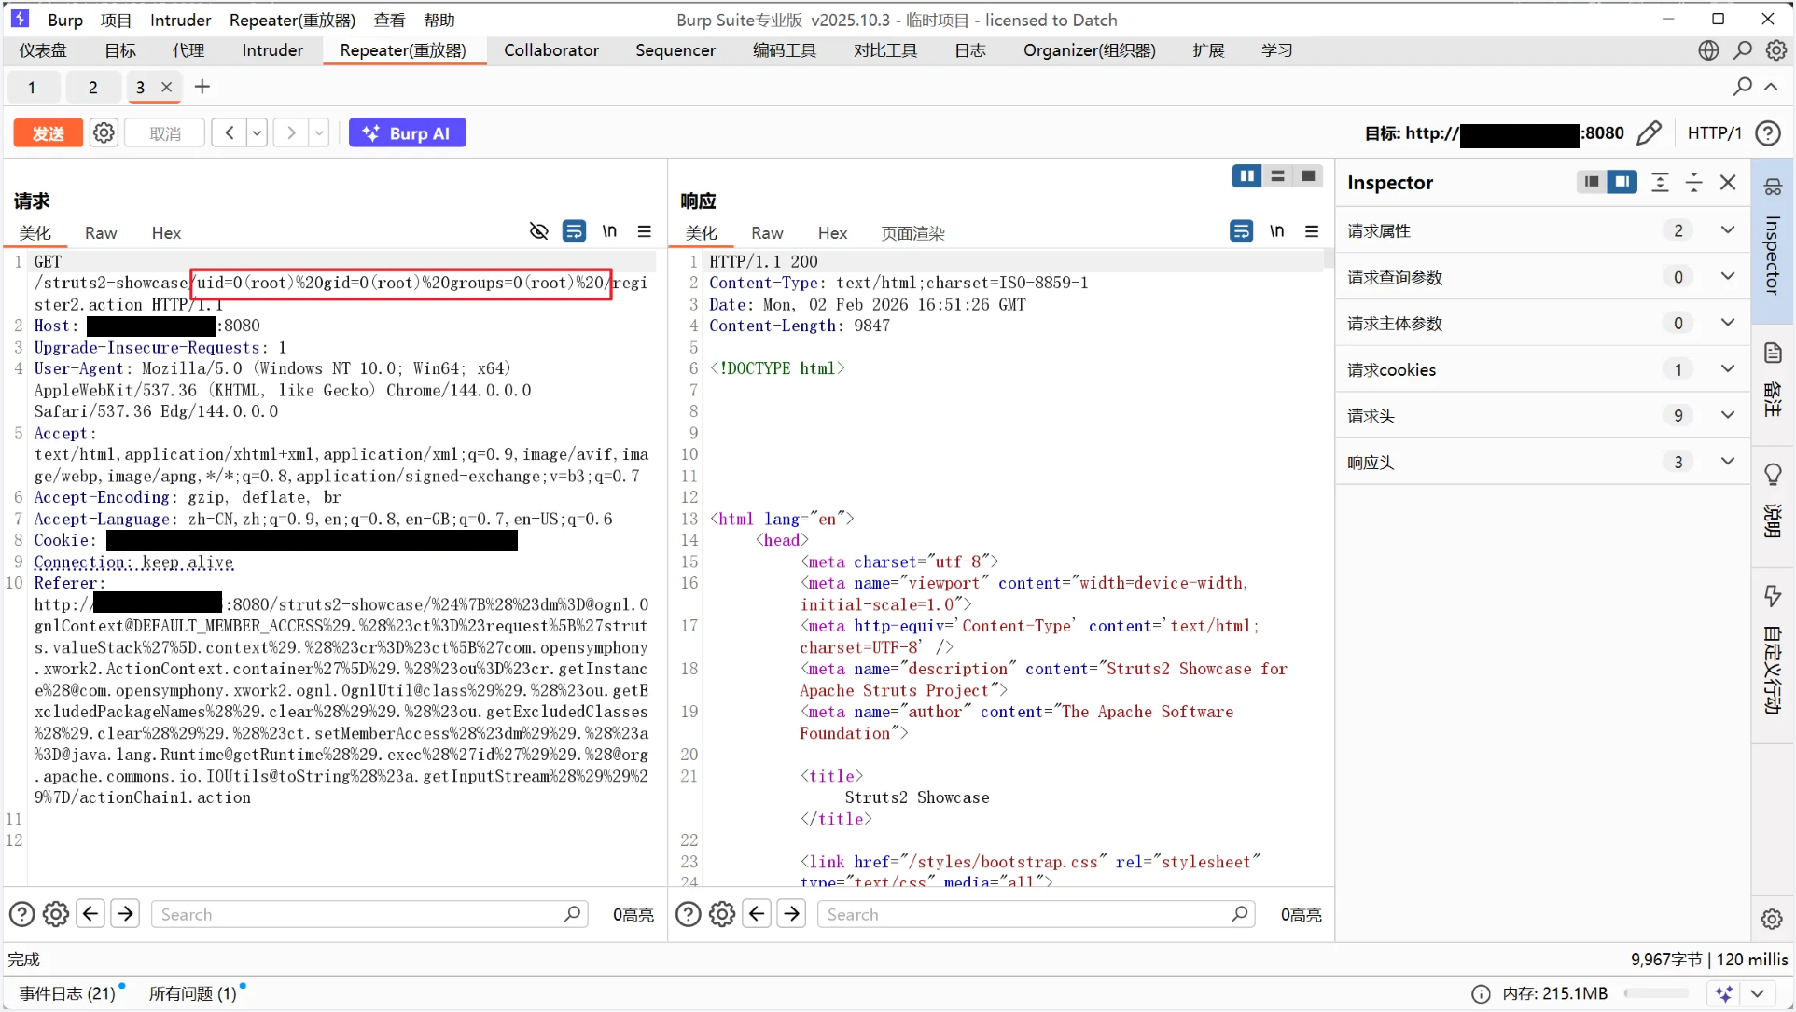This screenshot has width=1796, height=1012.
Task: Click the orange 发送 send button
Action: click(x=49, y=132)
